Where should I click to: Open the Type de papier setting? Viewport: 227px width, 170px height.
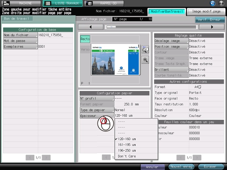97,110
